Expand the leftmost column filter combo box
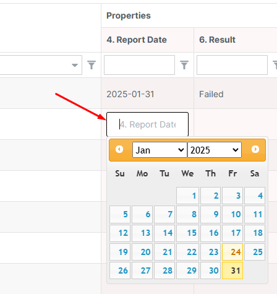Image resolution: width=277 pixels, height=294 pixels. pyautogui.click(x=41, y=65)
